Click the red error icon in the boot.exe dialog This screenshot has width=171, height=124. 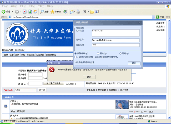pos(52,70)
